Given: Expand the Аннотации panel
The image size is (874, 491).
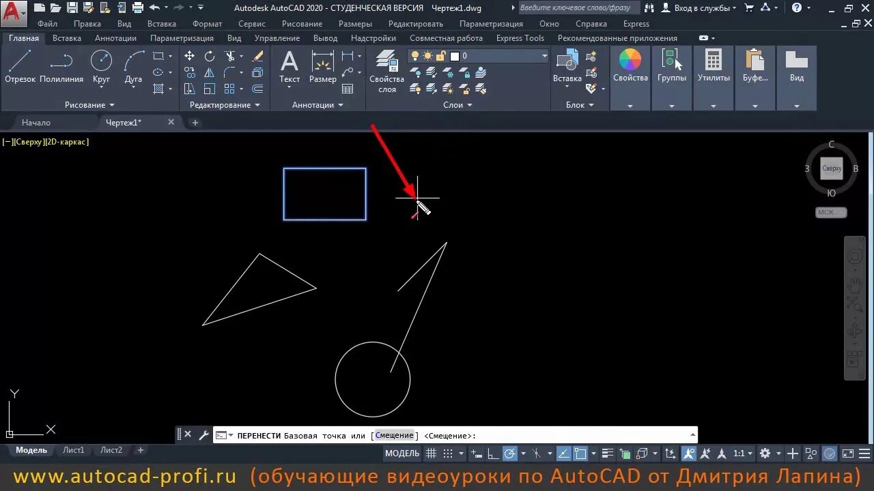Looking at the screenshot, I should click(x=318, y=105).
